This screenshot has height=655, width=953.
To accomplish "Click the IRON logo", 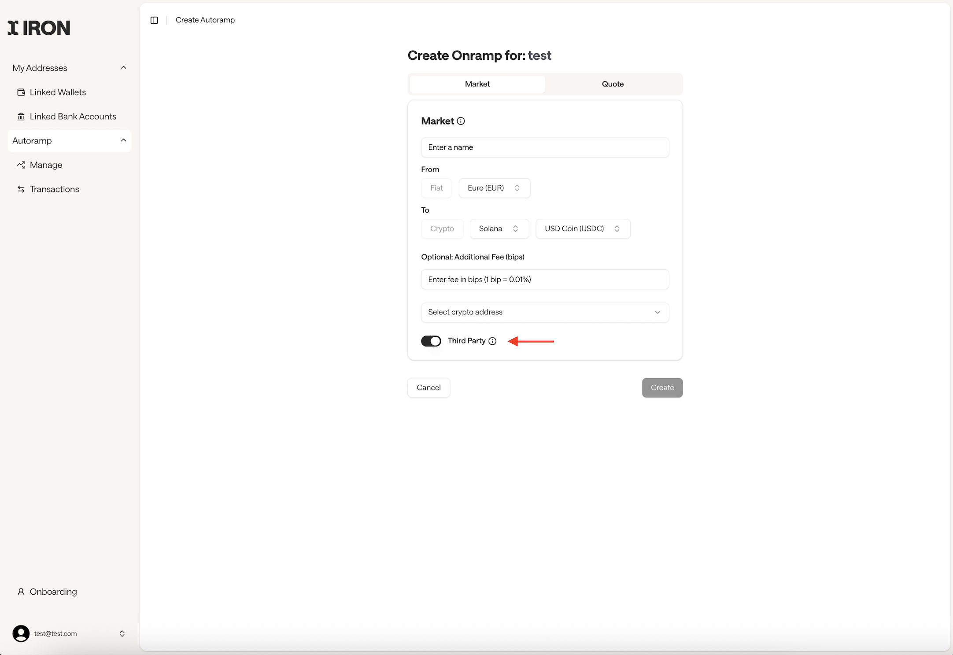I will 39,28.
